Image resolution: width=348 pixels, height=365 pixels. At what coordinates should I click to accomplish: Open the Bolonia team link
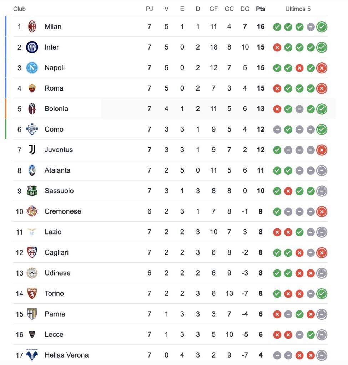pyautogui.click(x=56, y=109)
